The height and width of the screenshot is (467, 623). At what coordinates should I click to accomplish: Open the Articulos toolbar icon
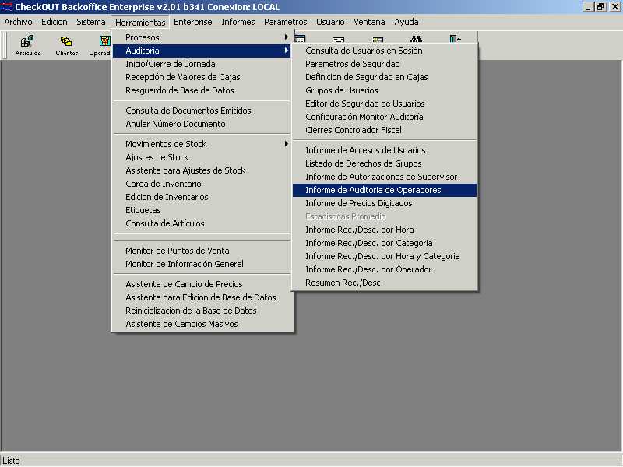pyautogui.click(x=27, y=45)
